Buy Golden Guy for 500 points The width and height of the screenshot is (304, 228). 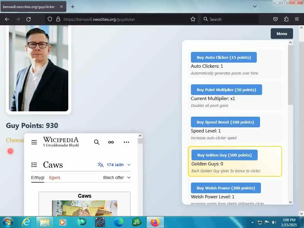pos(224,155)
